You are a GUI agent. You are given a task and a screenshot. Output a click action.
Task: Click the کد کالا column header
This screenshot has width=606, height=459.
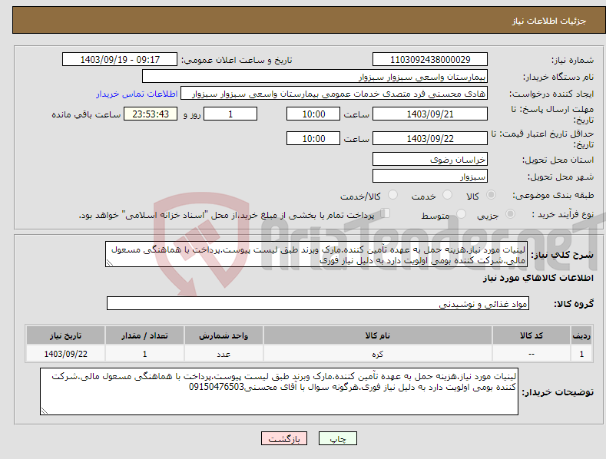click(x=531, y=335)
